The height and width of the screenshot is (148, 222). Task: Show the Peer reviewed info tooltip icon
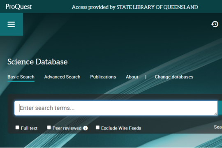point(86,128)
